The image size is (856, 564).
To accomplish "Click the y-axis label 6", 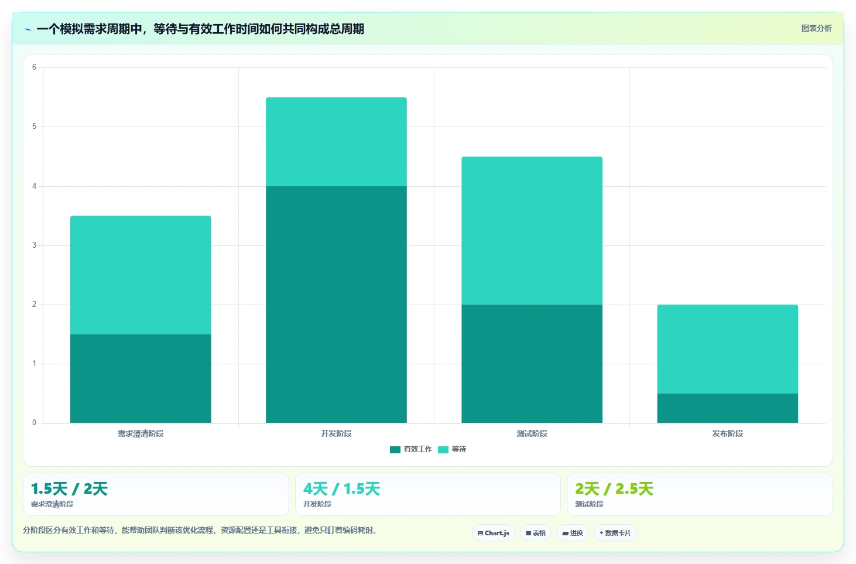I will tap(34, 67).
